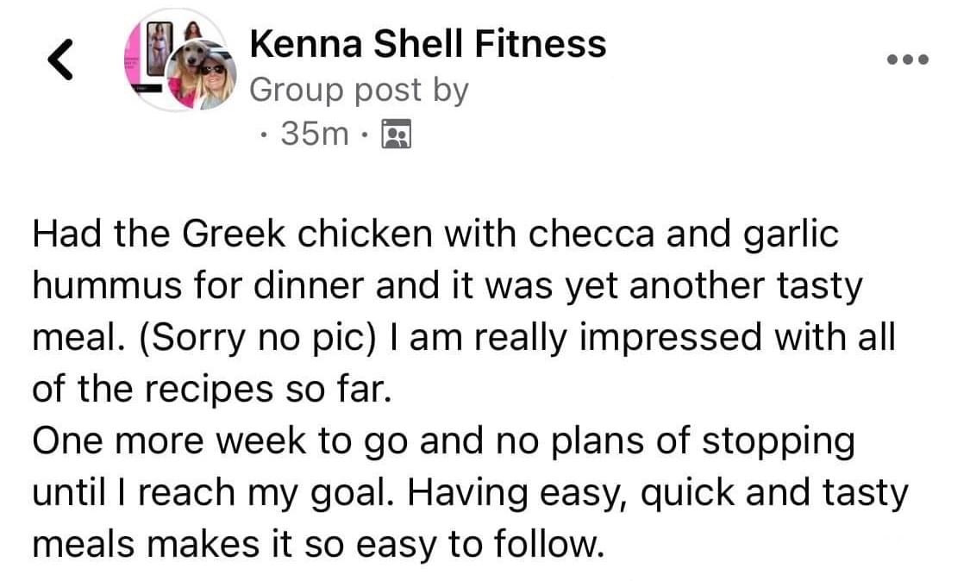Tap the word 'Fitness' in the group title
Image resolution: width=970 pixels, height=581 pixels.
pyautogui.click(x=541, y=44)
